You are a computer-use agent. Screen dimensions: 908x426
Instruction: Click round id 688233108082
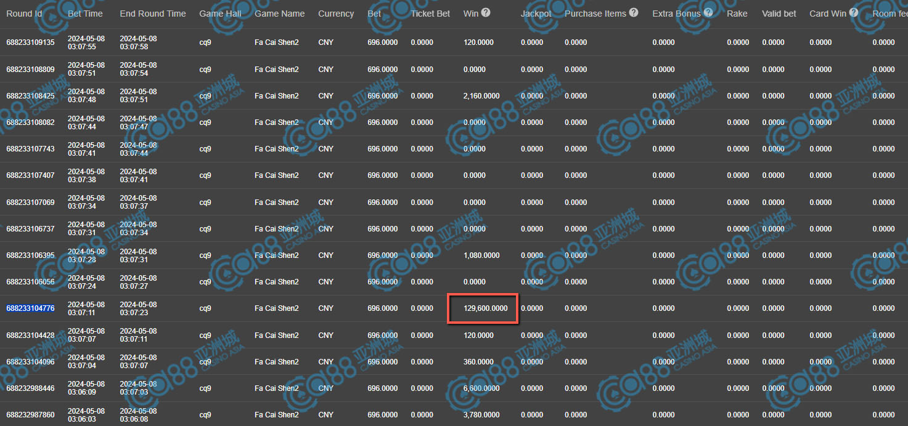tap(30, 123)
